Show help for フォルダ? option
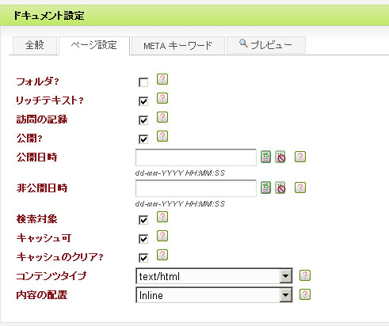389x326 pixels. [162, 79]
